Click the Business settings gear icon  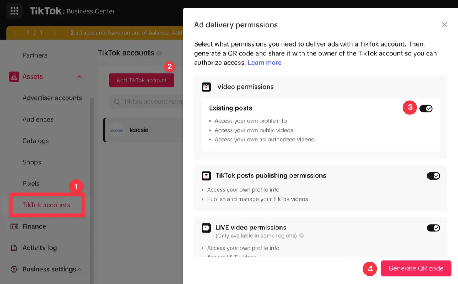13,269
